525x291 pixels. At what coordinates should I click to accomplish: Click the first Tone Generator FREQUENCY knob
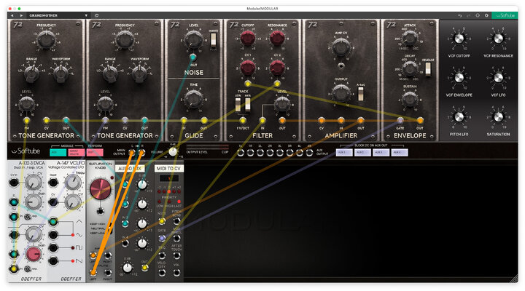click(46, 39)
